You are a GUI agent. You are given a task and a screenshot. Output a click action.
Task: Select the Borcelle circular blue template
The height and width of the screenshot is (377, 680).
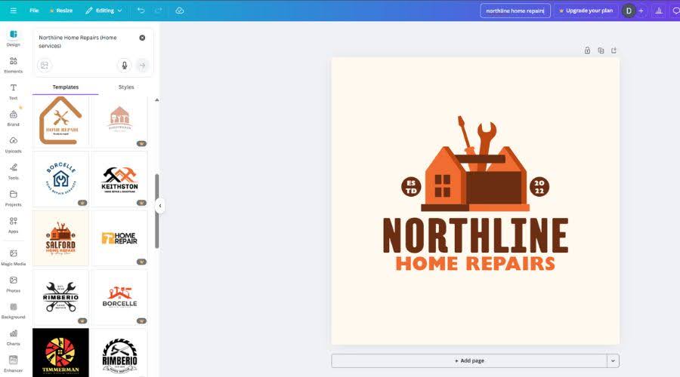[60, 179]
